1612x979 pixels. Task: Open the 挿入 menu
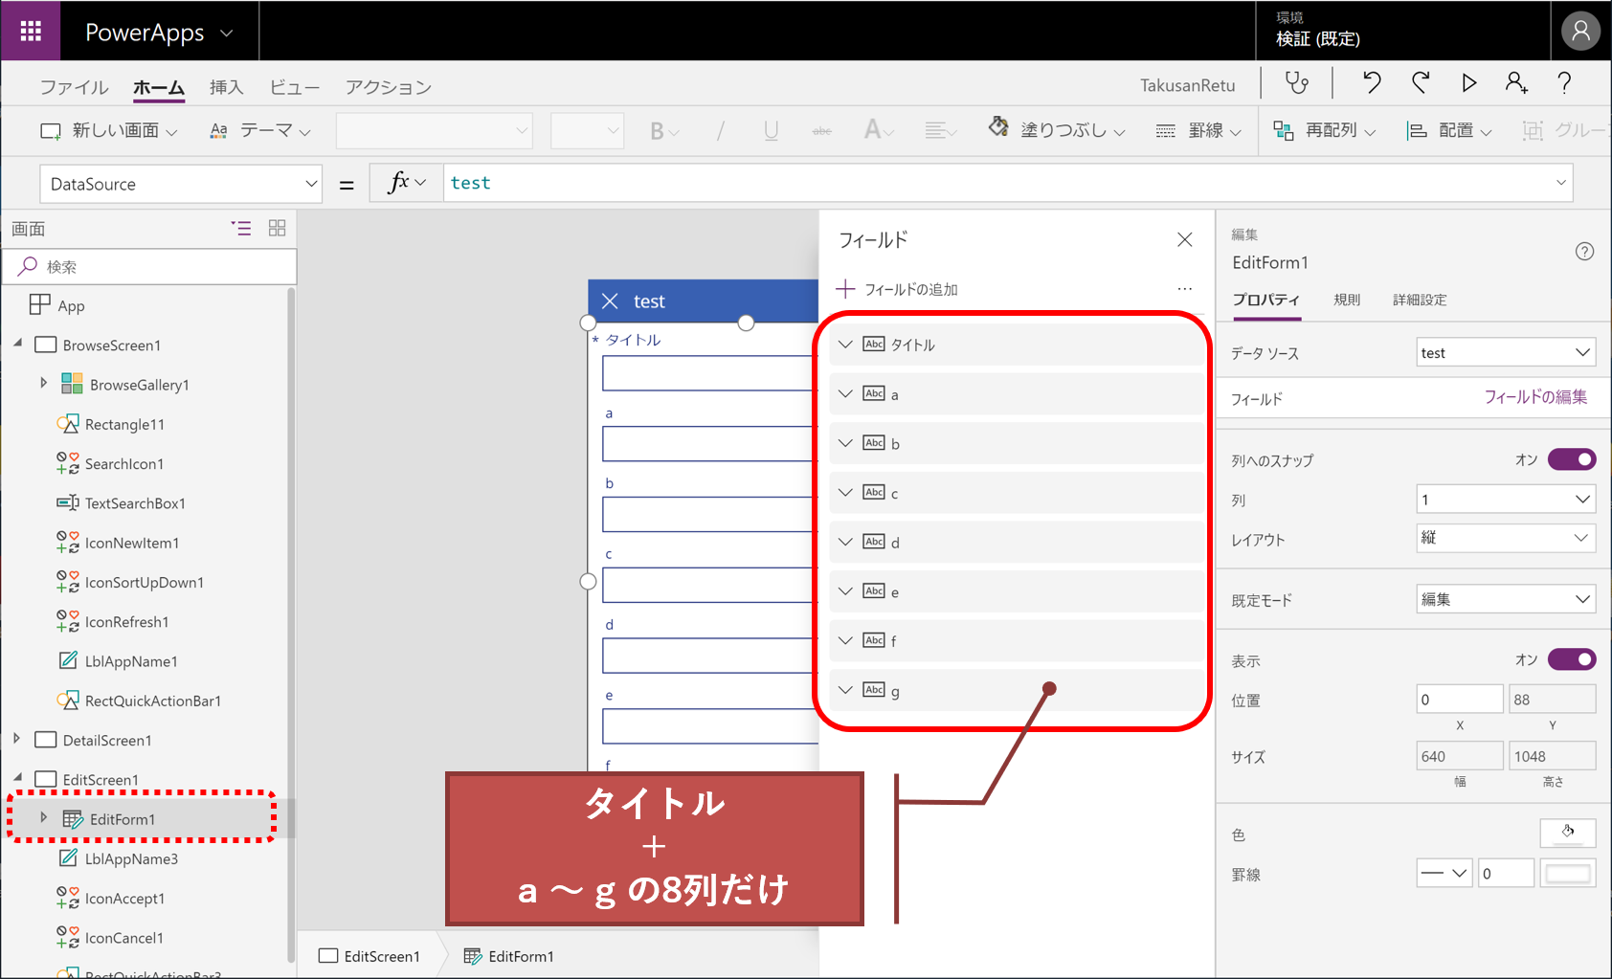tap(226, 86)
